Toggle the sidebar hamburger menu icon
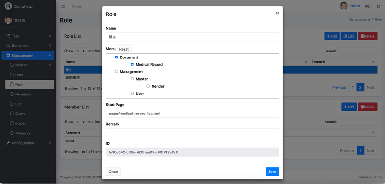385x184 pixels. click(63, 6)
